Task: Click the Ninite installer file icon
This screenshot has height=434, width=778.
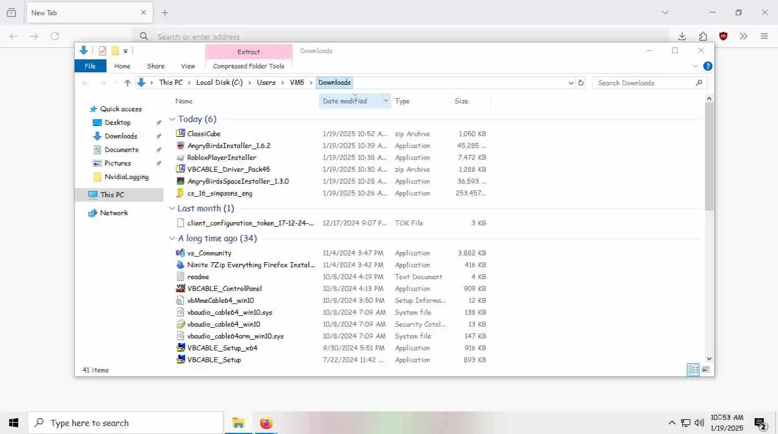Action: (180, 265)
